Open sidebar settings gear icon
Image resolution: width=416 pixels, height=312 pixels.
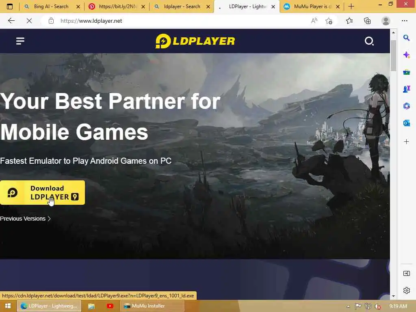pyautogui.click(x=406, y=290)
